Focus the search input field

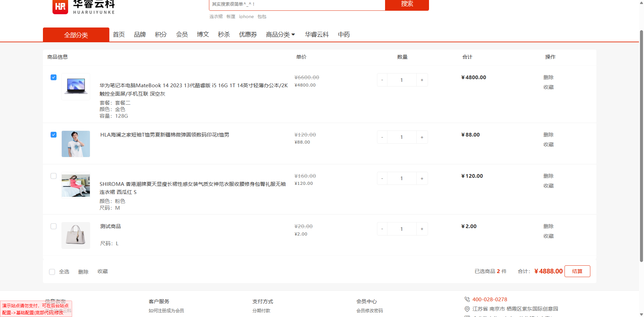pyautogui.click(x=297, y=4)
